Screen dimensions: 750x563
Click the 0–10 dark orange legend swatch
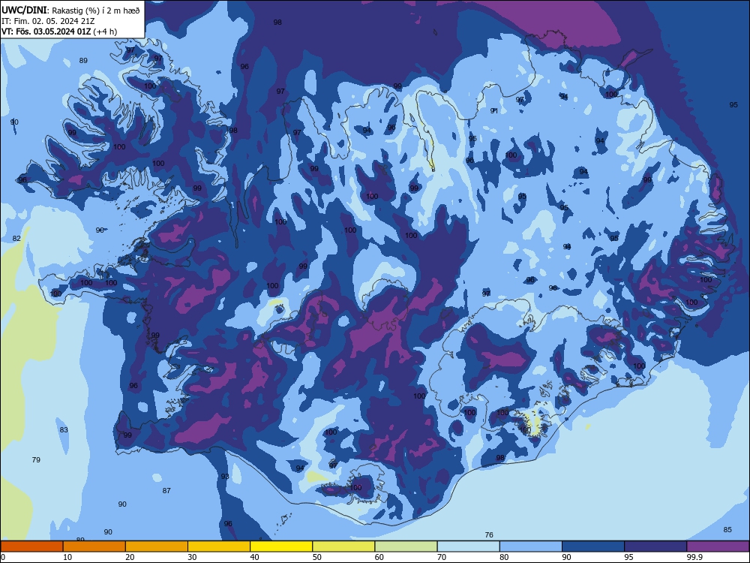(31, 546)
